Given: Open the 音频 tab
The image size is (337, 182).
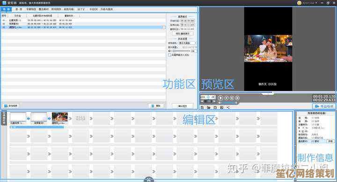Looking at the screenshot, I should click(19, 9).
